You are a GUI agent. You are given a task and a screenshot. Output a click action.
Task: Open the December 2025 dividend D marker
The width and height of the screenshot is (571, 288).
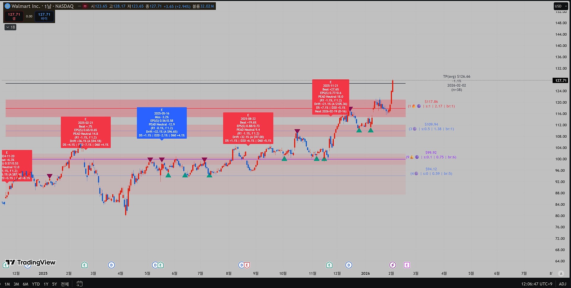(349, 265)
